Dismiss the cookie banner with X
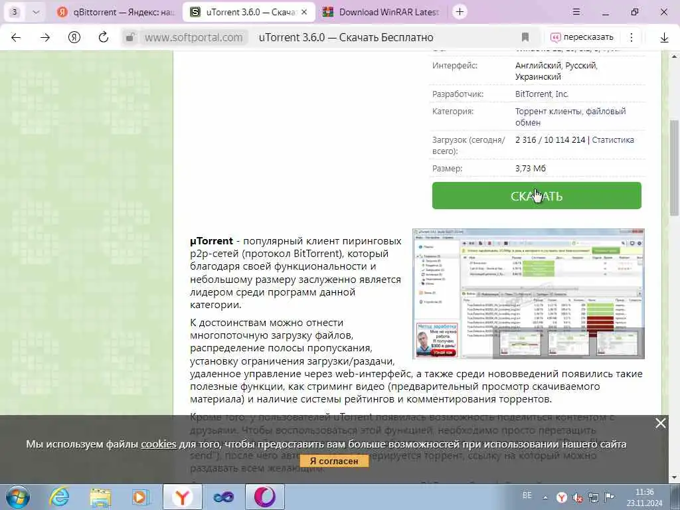Viewport: 680px width, 510px height. [660, 423]
